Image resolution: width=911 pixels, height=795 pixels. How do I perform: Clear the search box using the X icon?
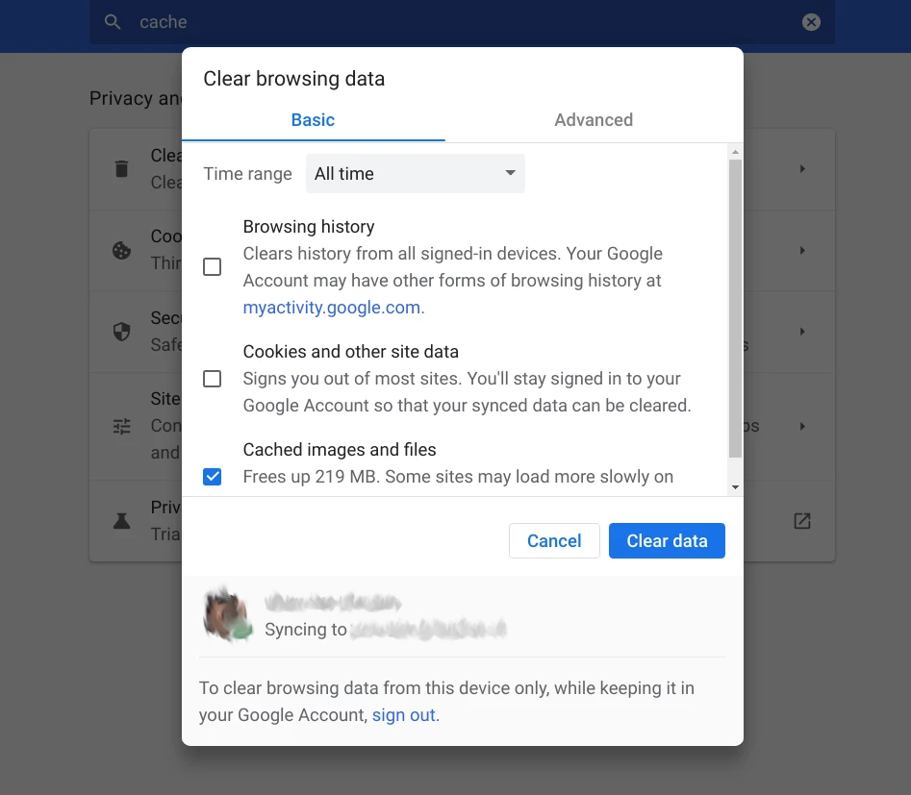click(811, 21)
